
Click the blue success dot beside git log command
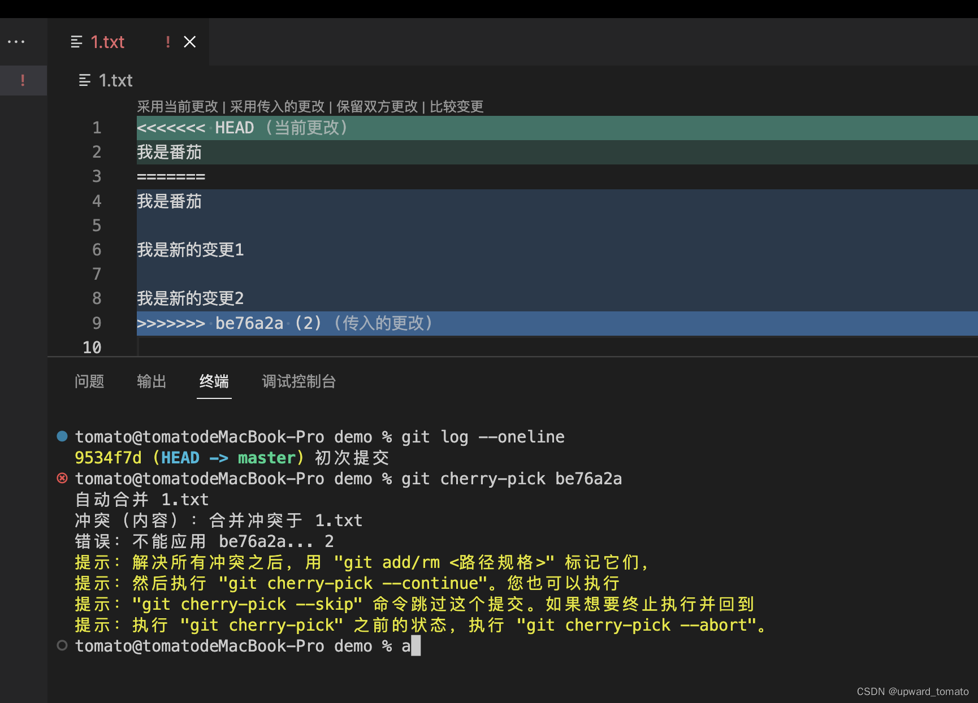[62, 436]
